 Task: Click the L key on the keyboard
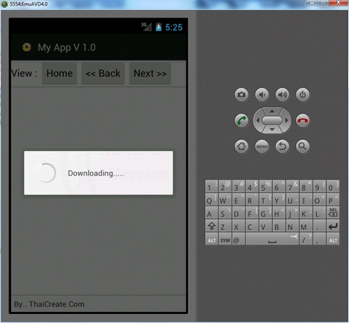click(x=320, y=213)
